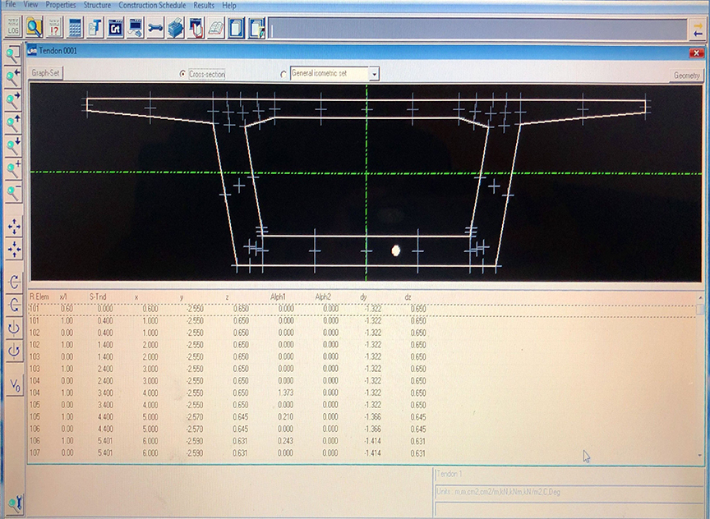Click the LOG icon in toolbar
This screenshot has width=710, height=519.
[x=12, y=27]
